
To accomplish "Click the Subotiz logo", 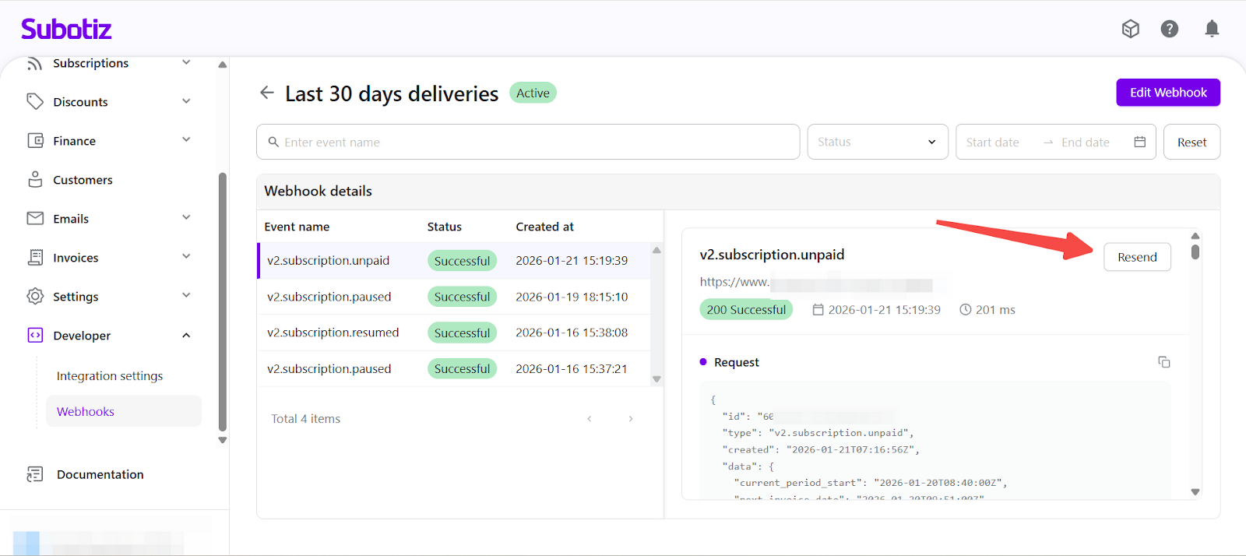I will coord(66,30).
